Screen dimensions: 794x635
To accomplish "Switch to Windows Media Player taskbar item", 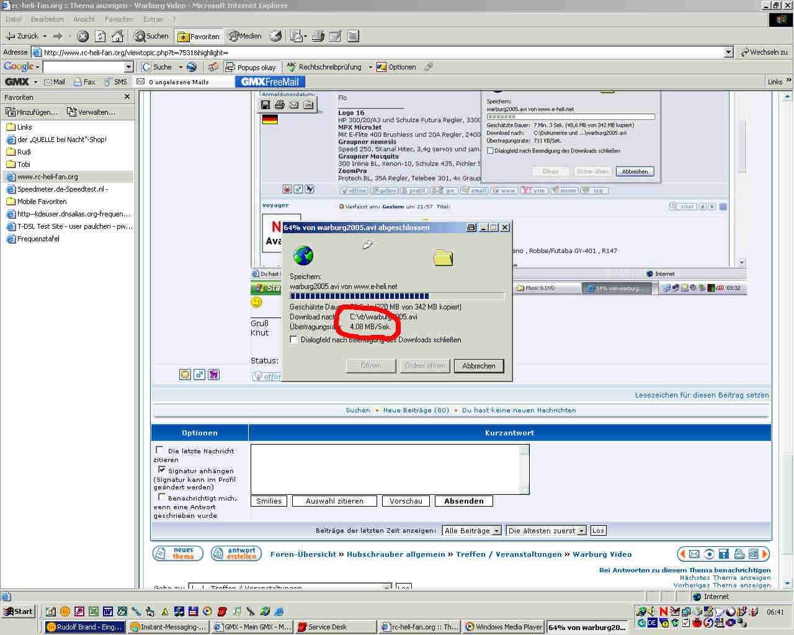I will coord(504,627).
